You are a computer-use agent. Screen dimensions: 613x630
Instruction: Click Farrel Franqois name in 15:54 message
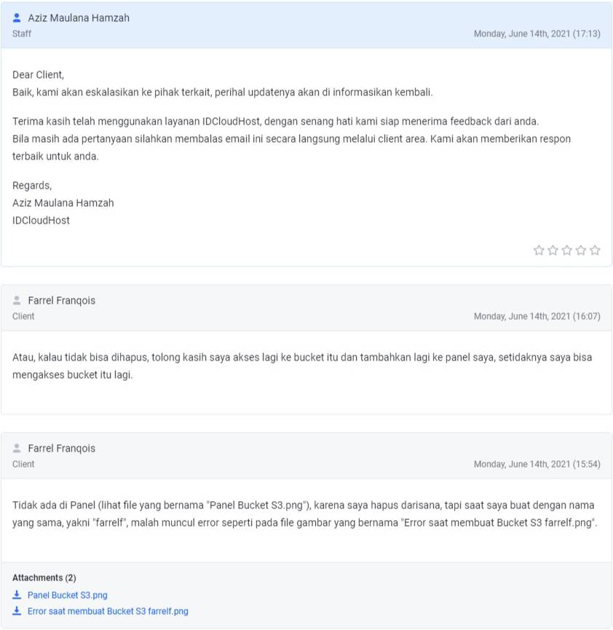click(x=61, y=449)
